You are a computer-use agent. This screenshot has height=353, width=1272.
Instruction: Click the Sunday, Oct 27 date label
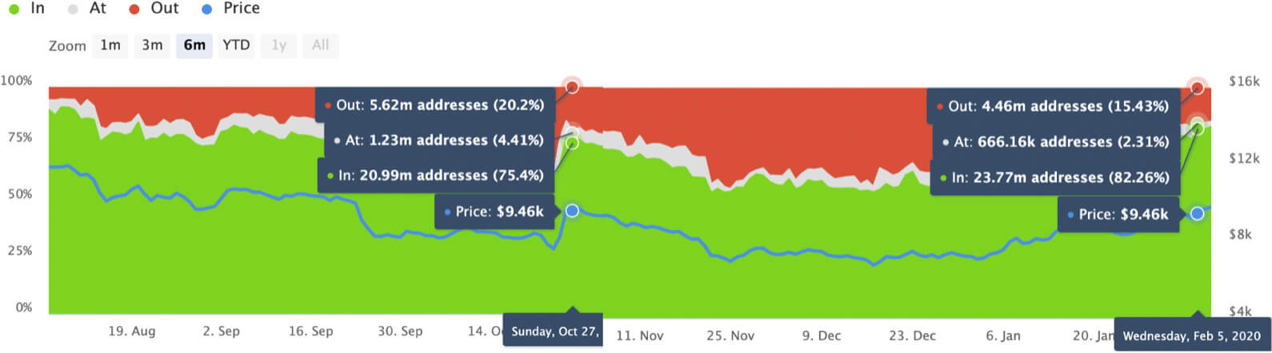[554, 331]
